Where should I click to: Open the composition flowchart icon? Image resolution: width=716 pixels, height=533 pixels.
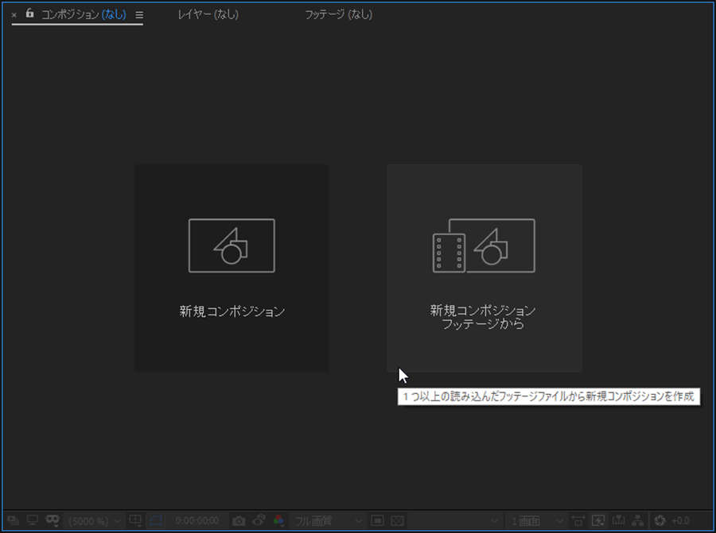(638, 520)
